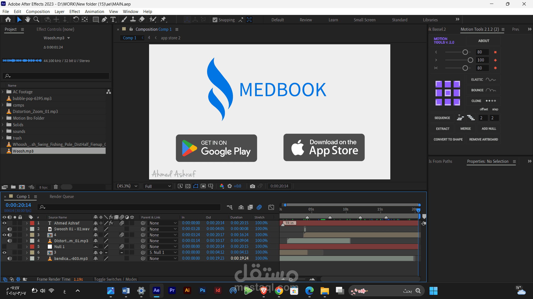
Task: Select the Puppet Pin tool
Action: (164, 19)
